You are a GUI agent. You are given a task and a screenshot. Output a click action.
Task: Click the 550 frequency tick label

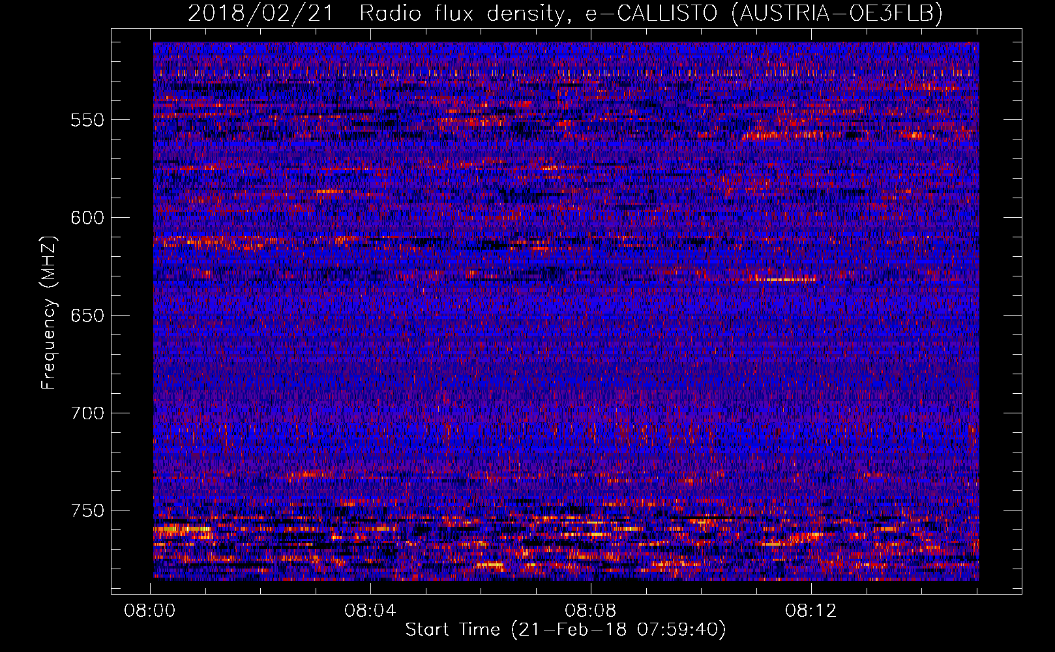pyautogui.click(x=87, y=120)
